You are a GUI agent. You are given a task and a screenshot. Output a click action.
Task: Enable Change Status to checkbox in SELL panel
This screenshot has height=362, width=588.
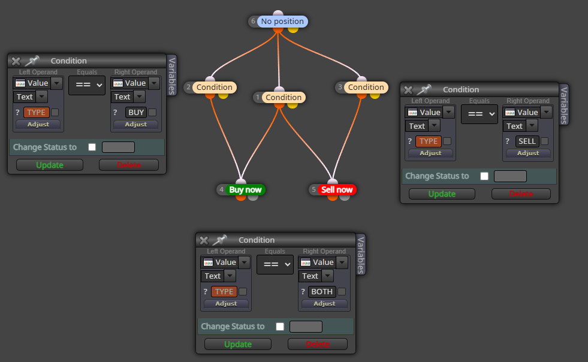coord(484,176)
